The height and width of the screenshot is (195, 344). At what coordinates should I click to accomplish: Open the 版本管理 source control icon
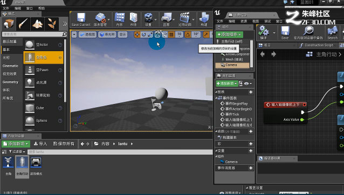pos(100,18)
